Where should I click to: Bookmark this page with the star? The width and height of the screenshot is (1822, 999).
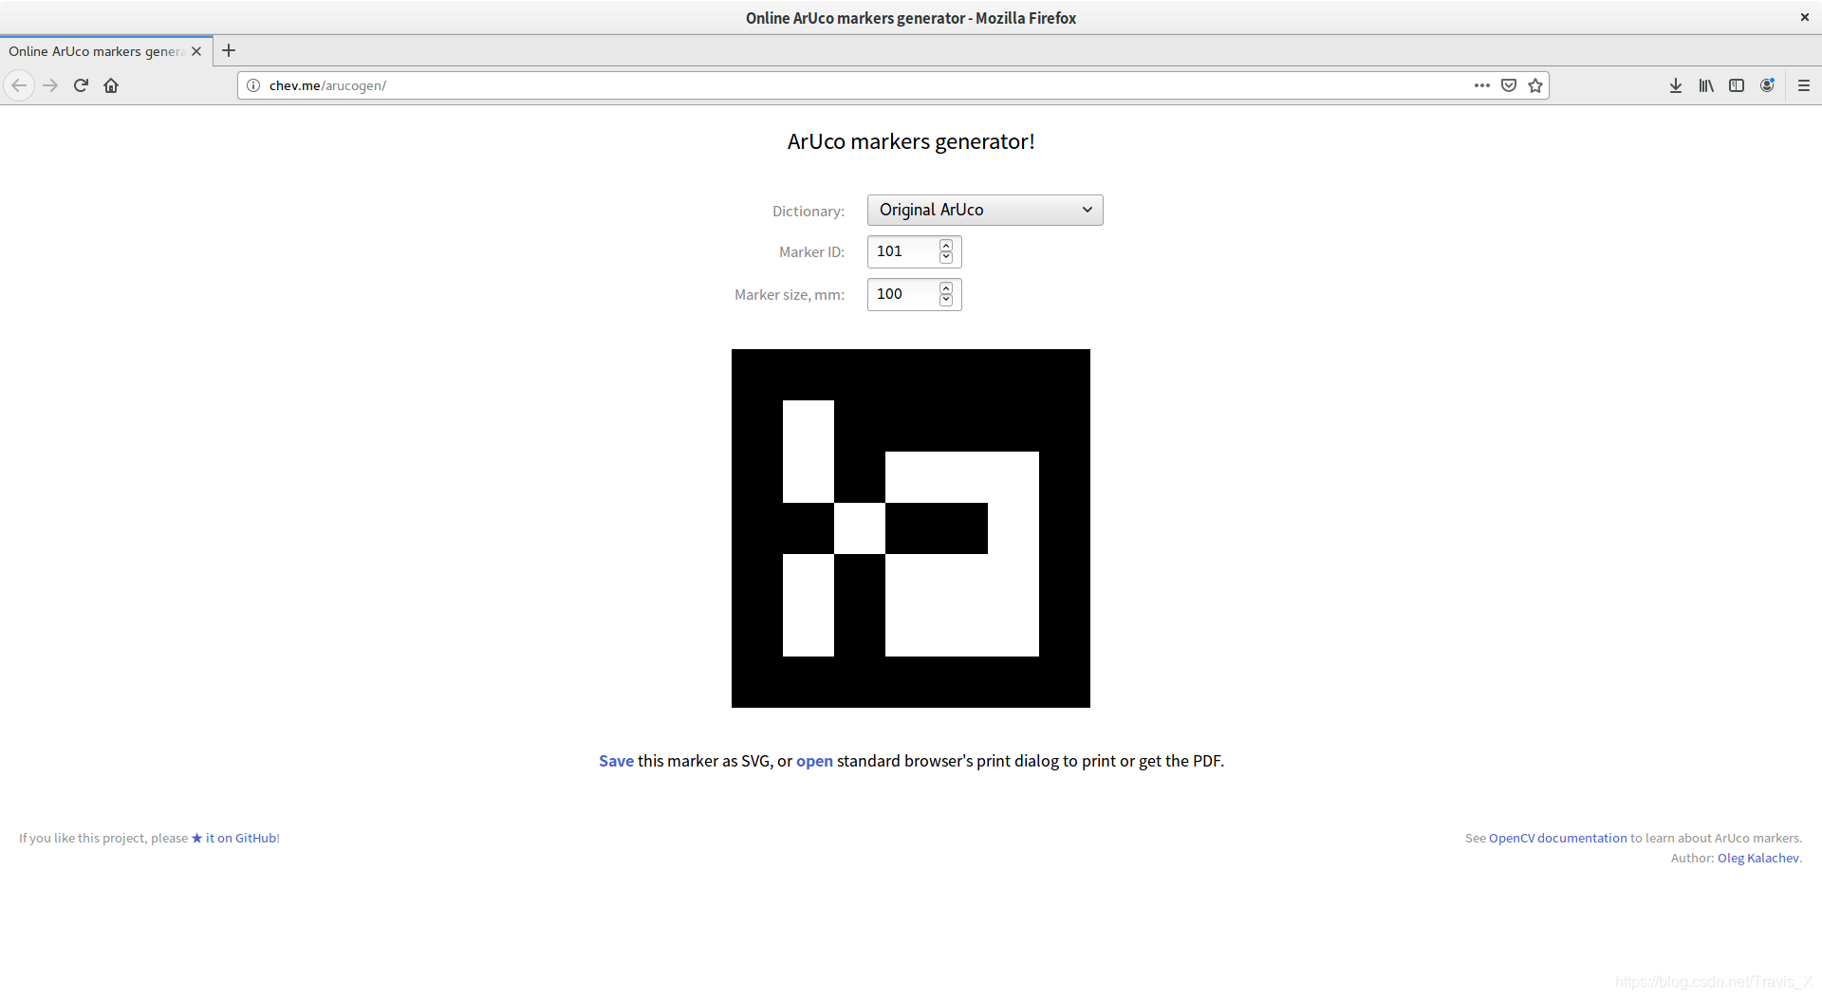(1535, 85)
